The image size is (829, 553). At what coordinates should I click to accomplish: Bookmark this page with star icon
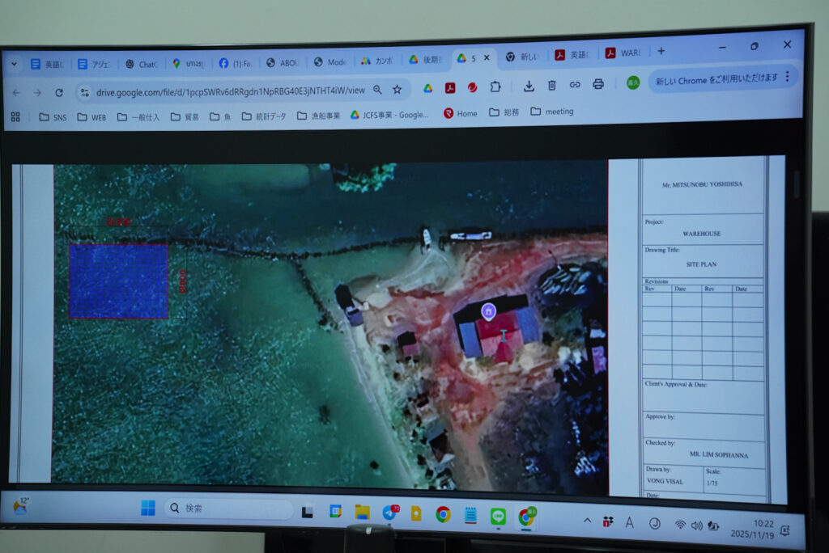397,90
